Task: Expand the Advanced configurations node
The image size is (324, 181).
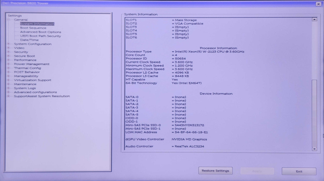Action: [x=9, y=92]
